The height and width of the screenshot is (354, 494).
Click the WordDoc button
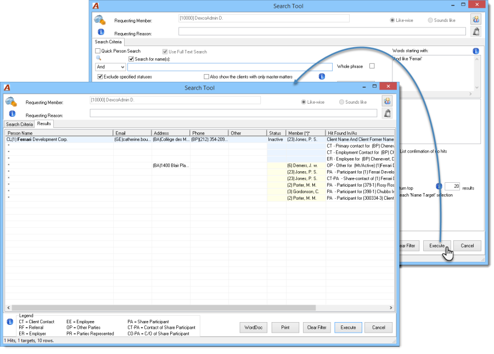click(253, 328)
